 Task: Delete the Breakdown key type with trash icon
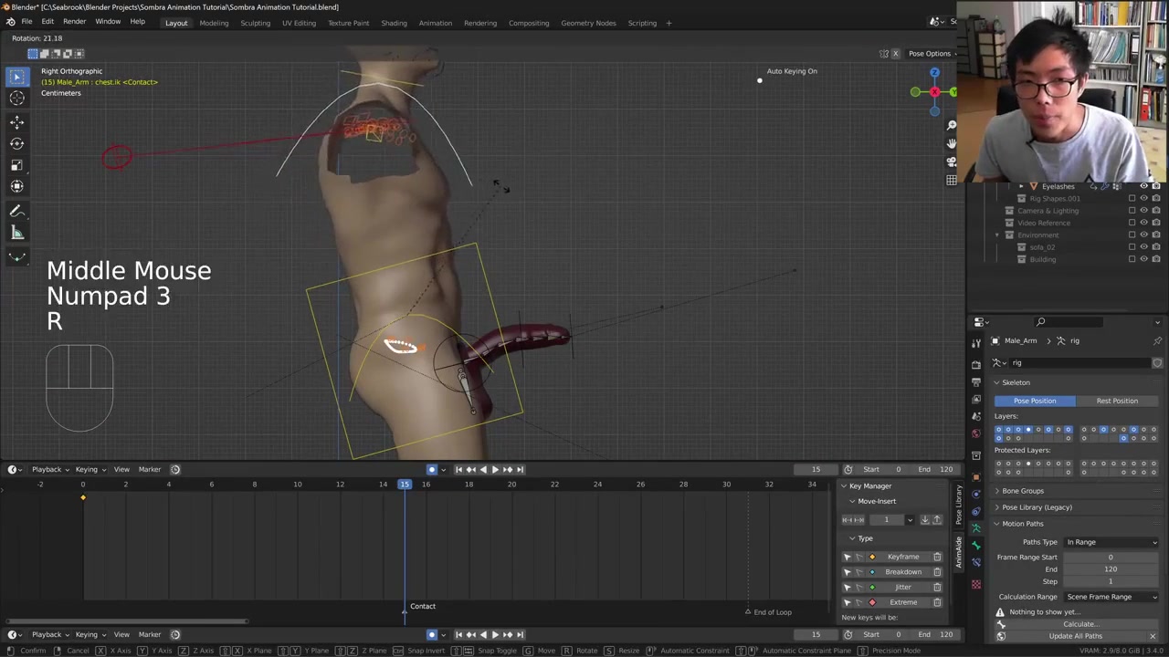point(937,572)
